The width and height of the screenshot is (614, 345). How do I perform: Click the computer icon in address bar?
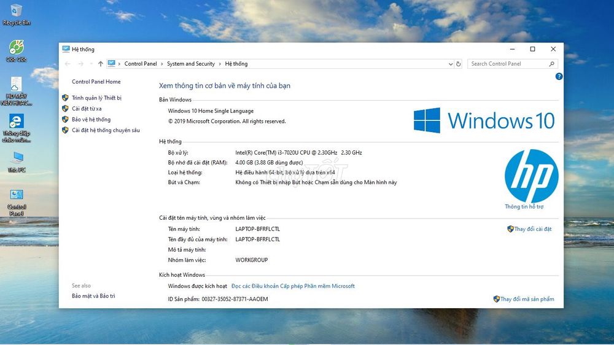click(x=112, y=63)
